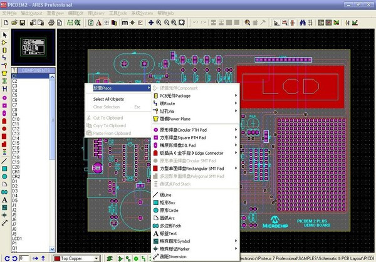Click the pan/center view cross-arrows icon

click(x=151, y=23)
